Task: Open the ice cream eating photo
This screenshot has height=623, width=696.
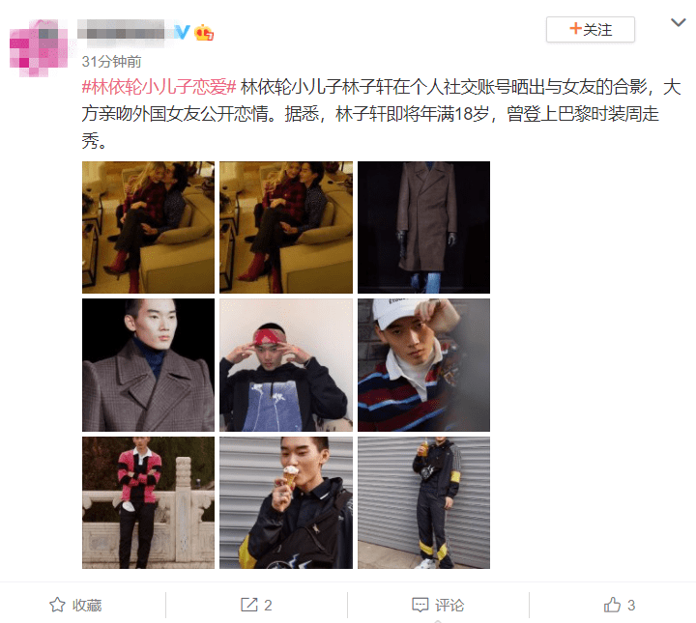Action: 286,503
